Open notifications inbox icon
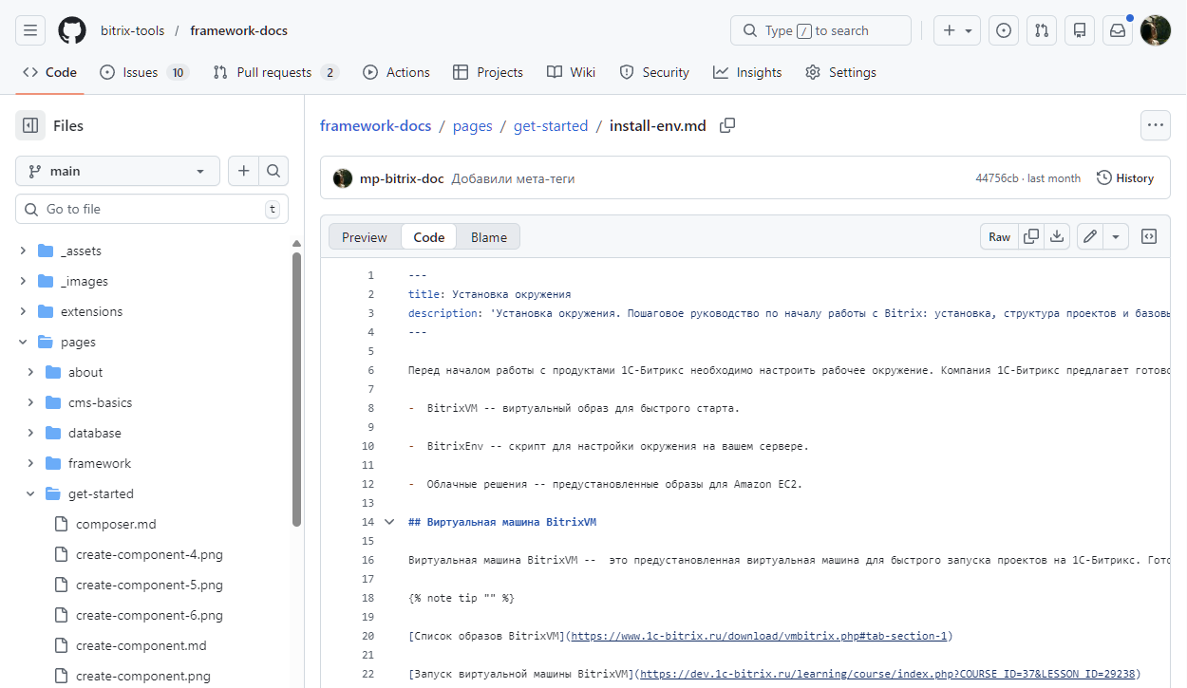 [x=1118, y=30]
